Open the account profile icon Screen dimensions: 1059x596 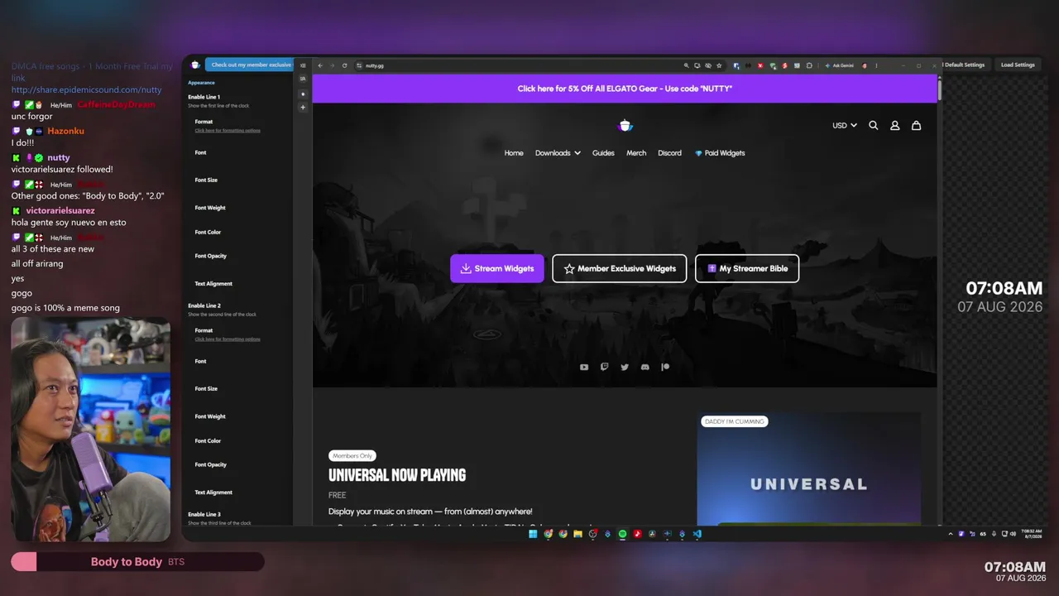pos(894,126)
